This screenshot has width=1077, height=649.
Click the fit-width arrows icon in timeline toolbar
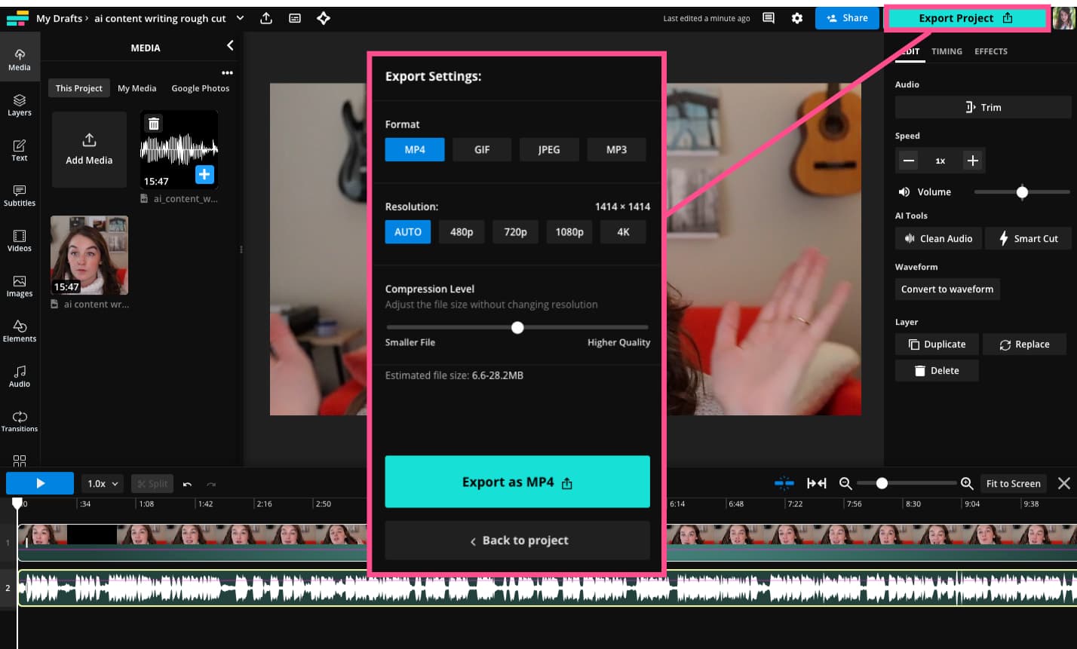(x=817, y=483)
